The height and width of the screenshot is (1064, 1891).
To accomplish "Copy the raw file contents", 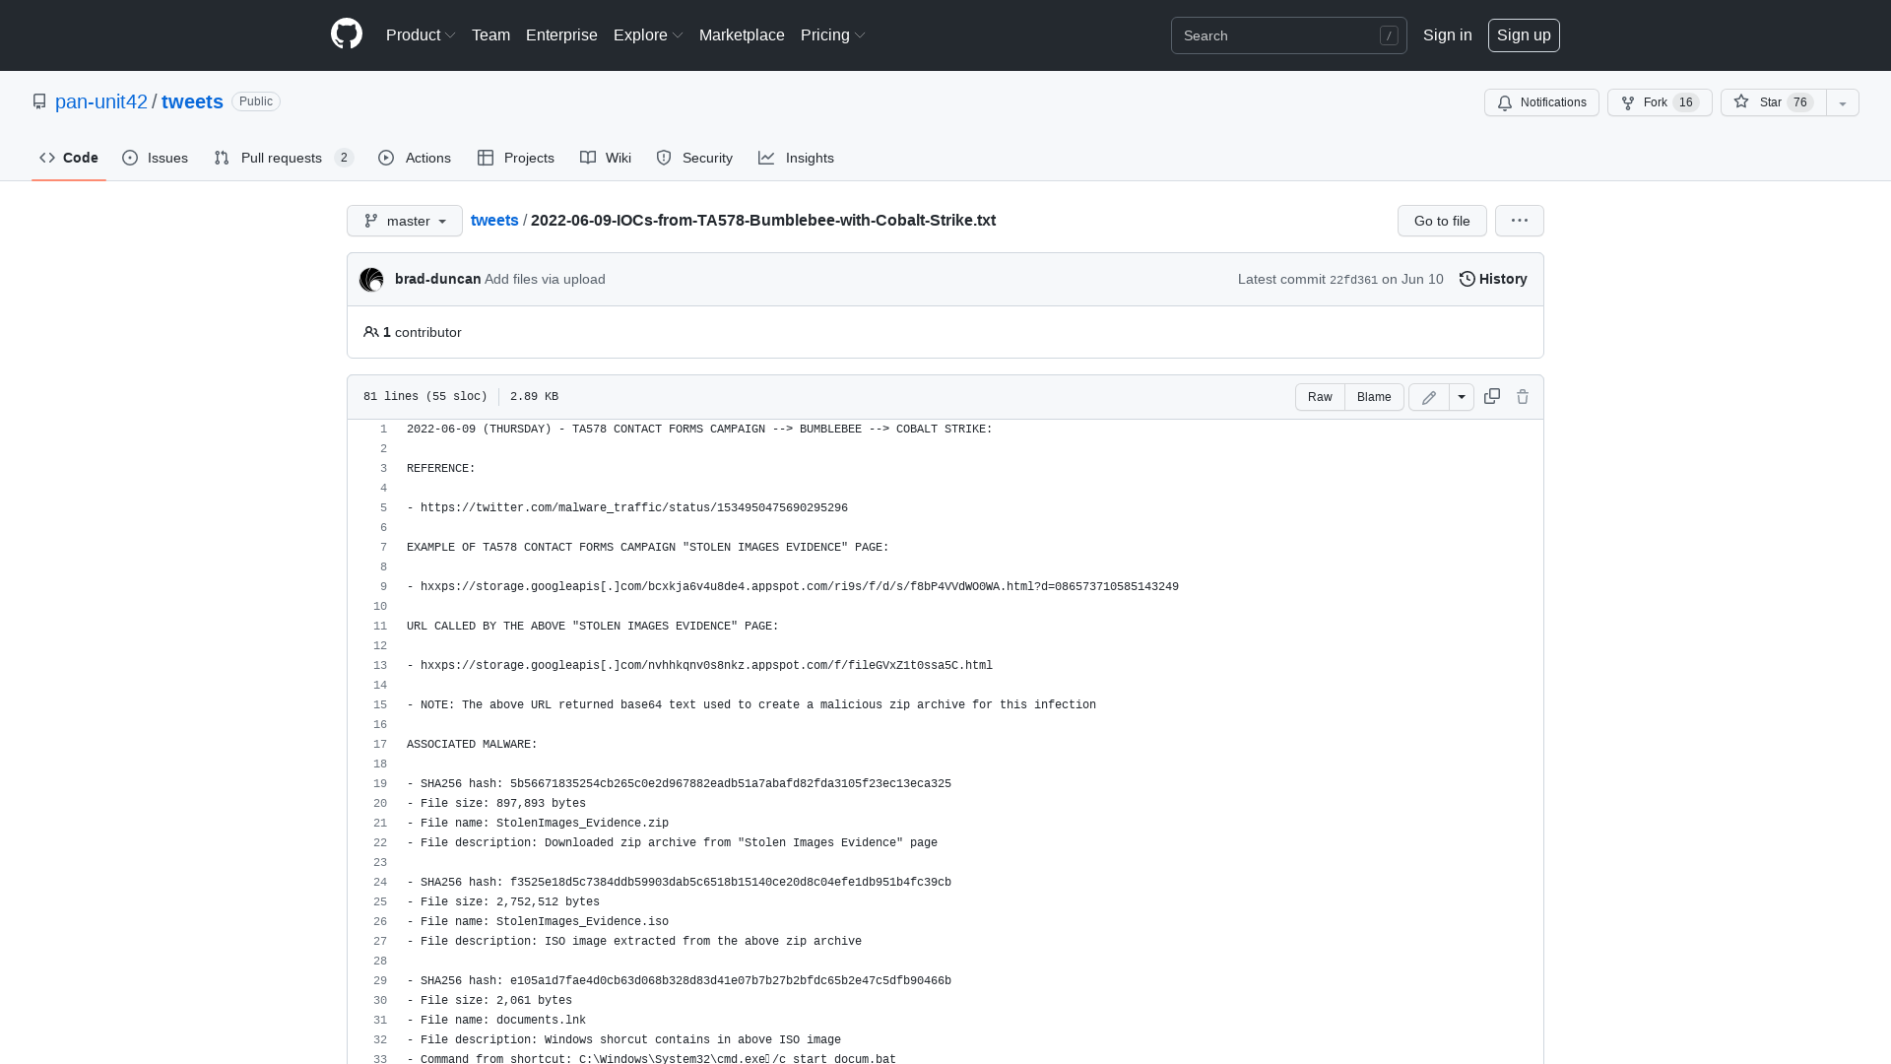I will pyautogui.click(x=1491, y=396).
